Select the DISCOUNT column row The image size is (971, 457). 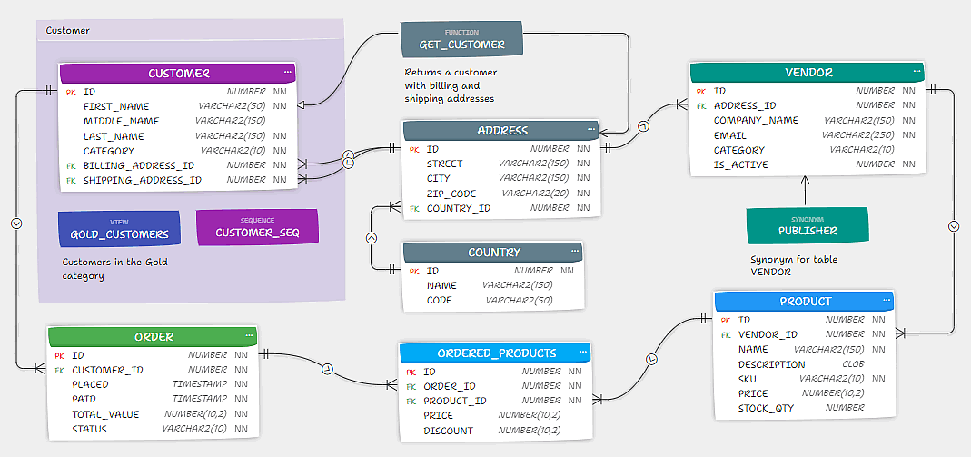[x=495, y=431]
